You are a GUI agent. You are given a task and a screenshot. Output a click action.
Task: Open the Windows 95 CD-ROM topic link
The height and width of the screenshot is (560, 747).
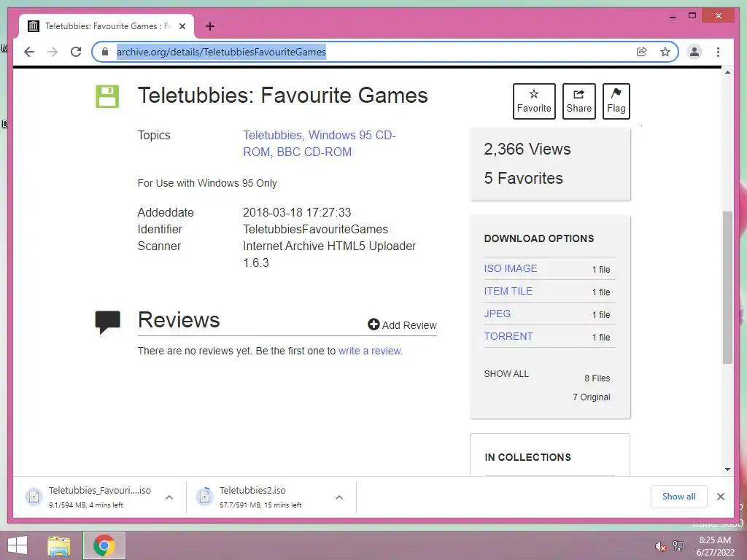point(320,144)
